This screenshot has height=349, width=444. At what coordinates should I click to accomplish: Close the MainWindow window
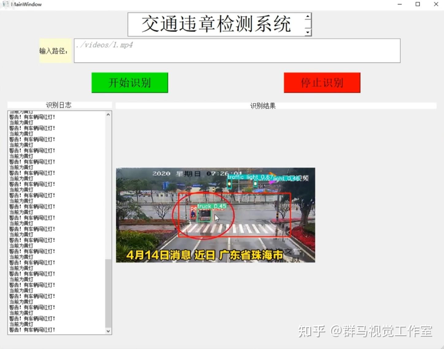pos(436,4)
